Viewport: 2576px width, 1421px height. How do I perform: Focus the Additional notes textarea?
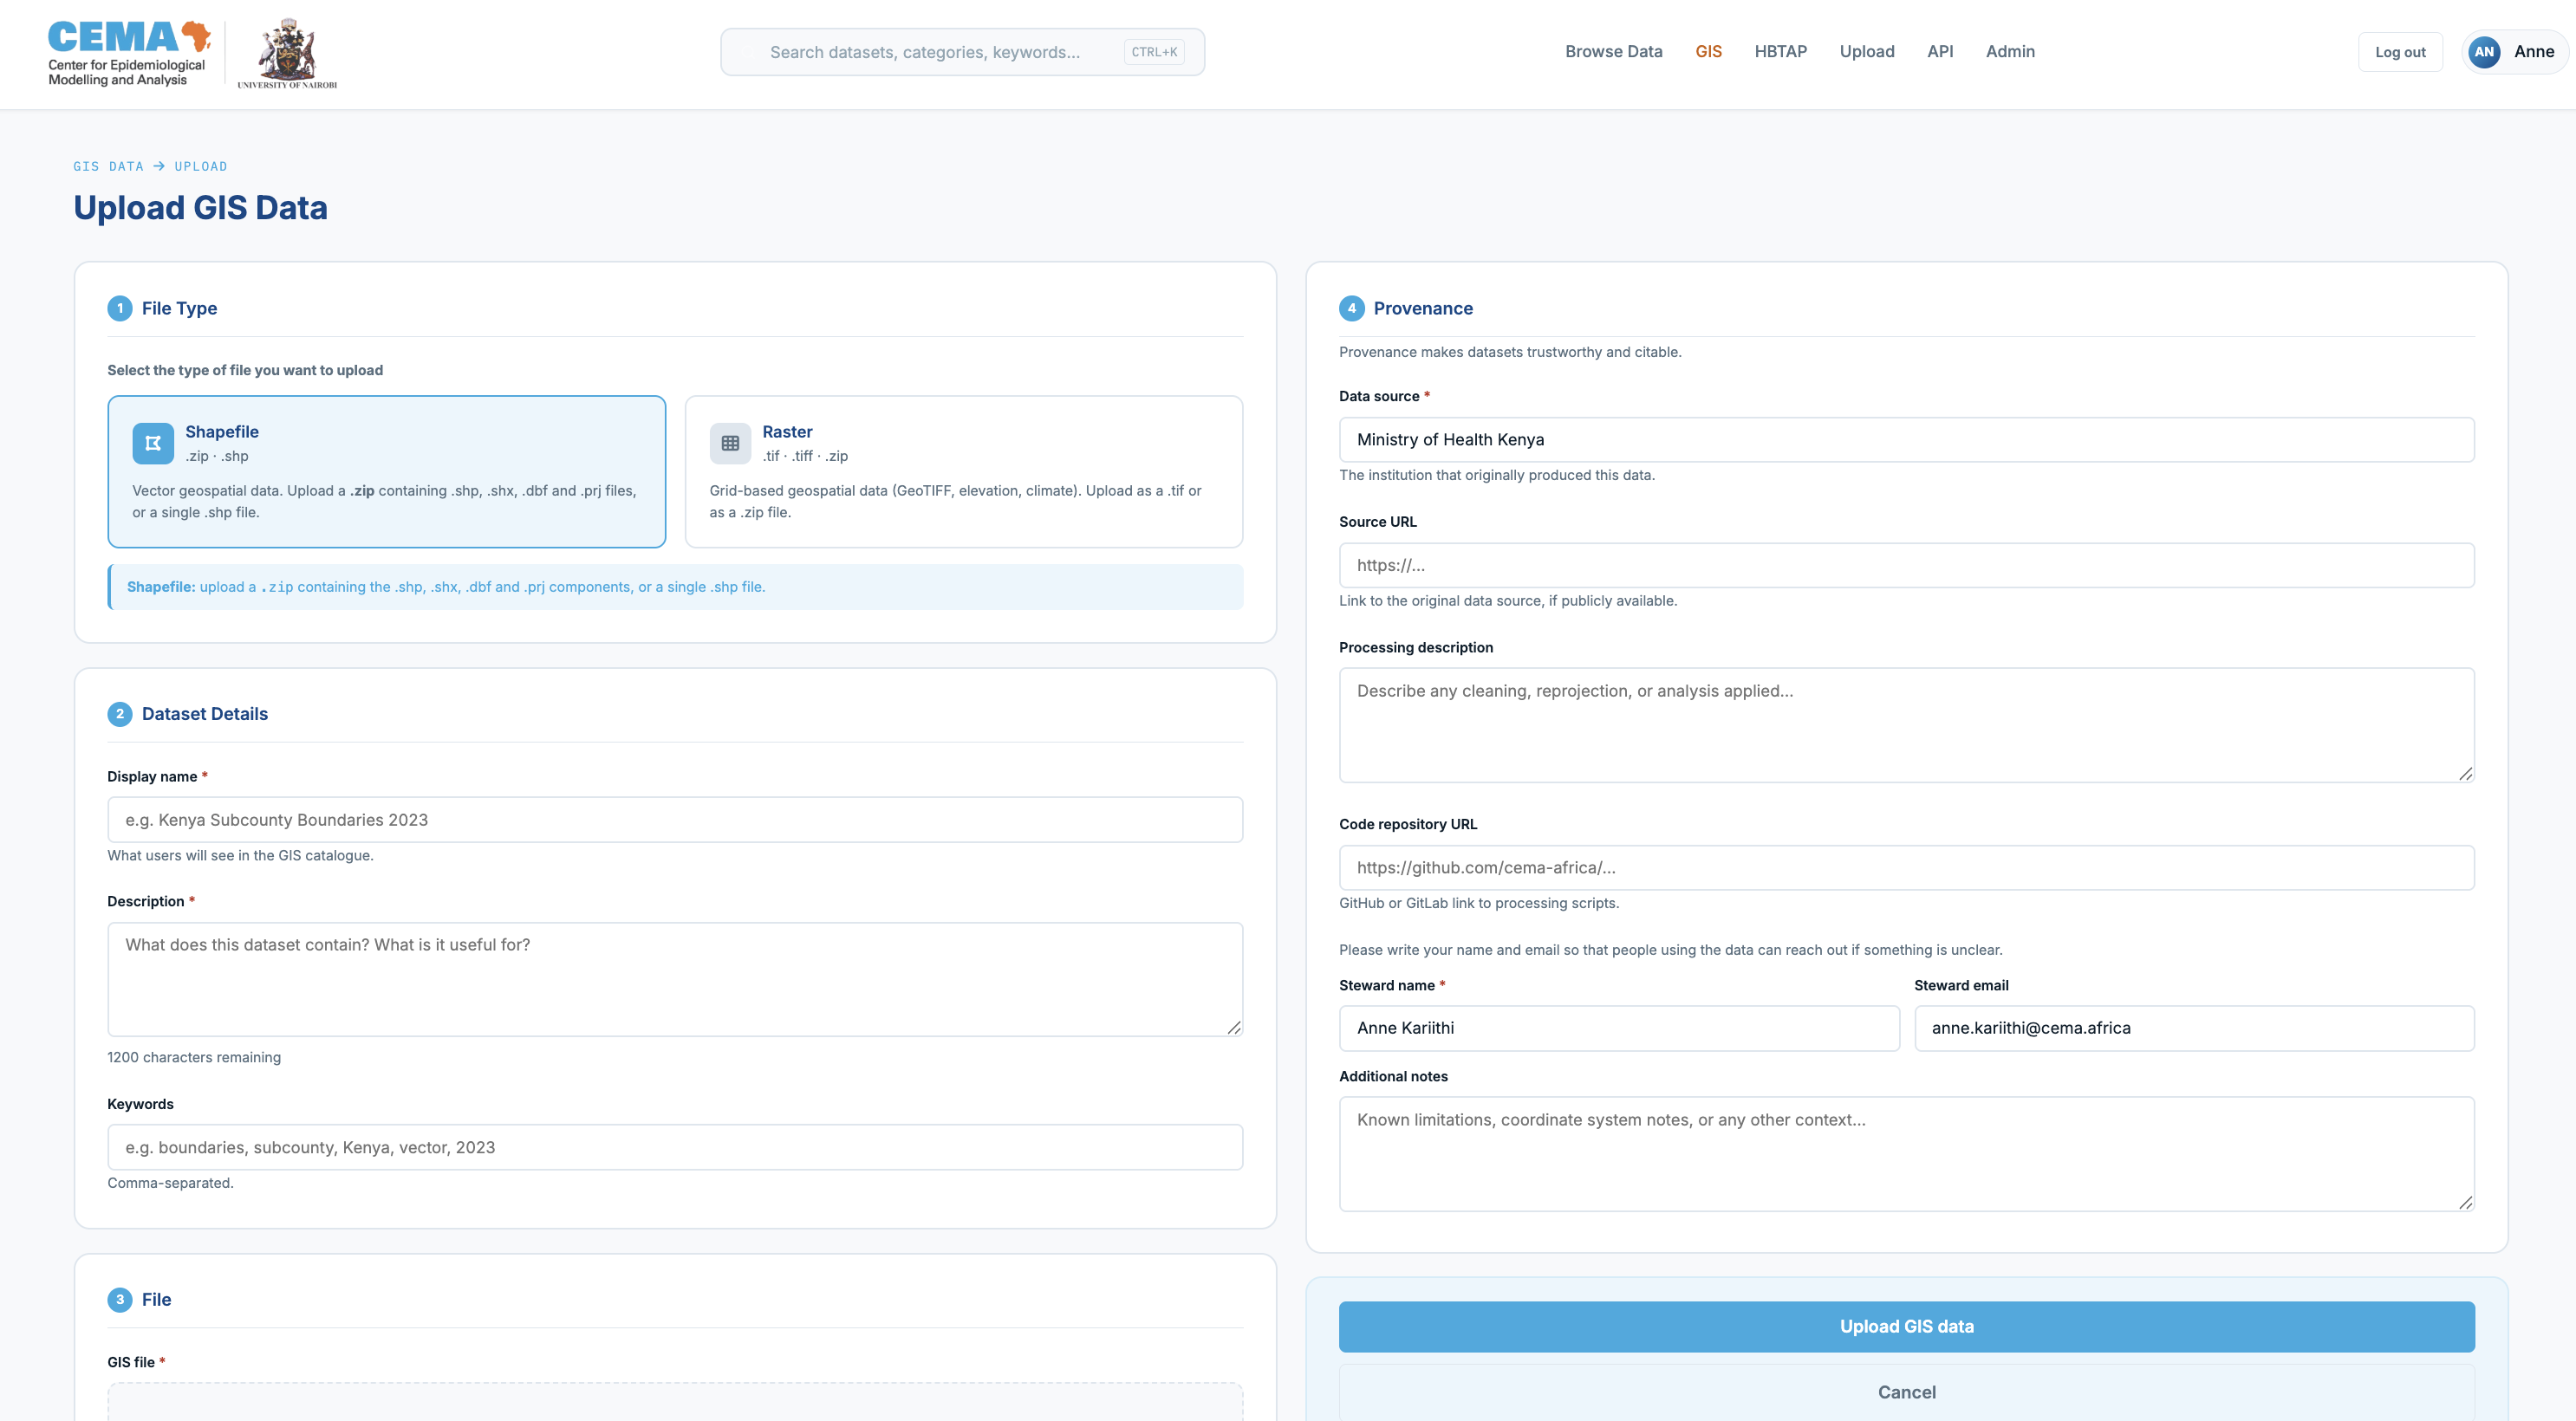(1906, 1154)
